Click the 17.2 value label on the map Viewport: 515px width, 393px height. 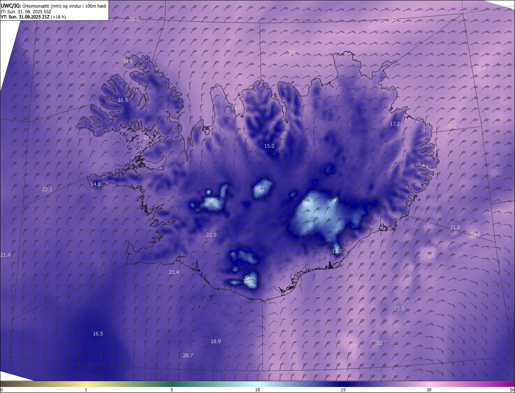click(395, 124)
